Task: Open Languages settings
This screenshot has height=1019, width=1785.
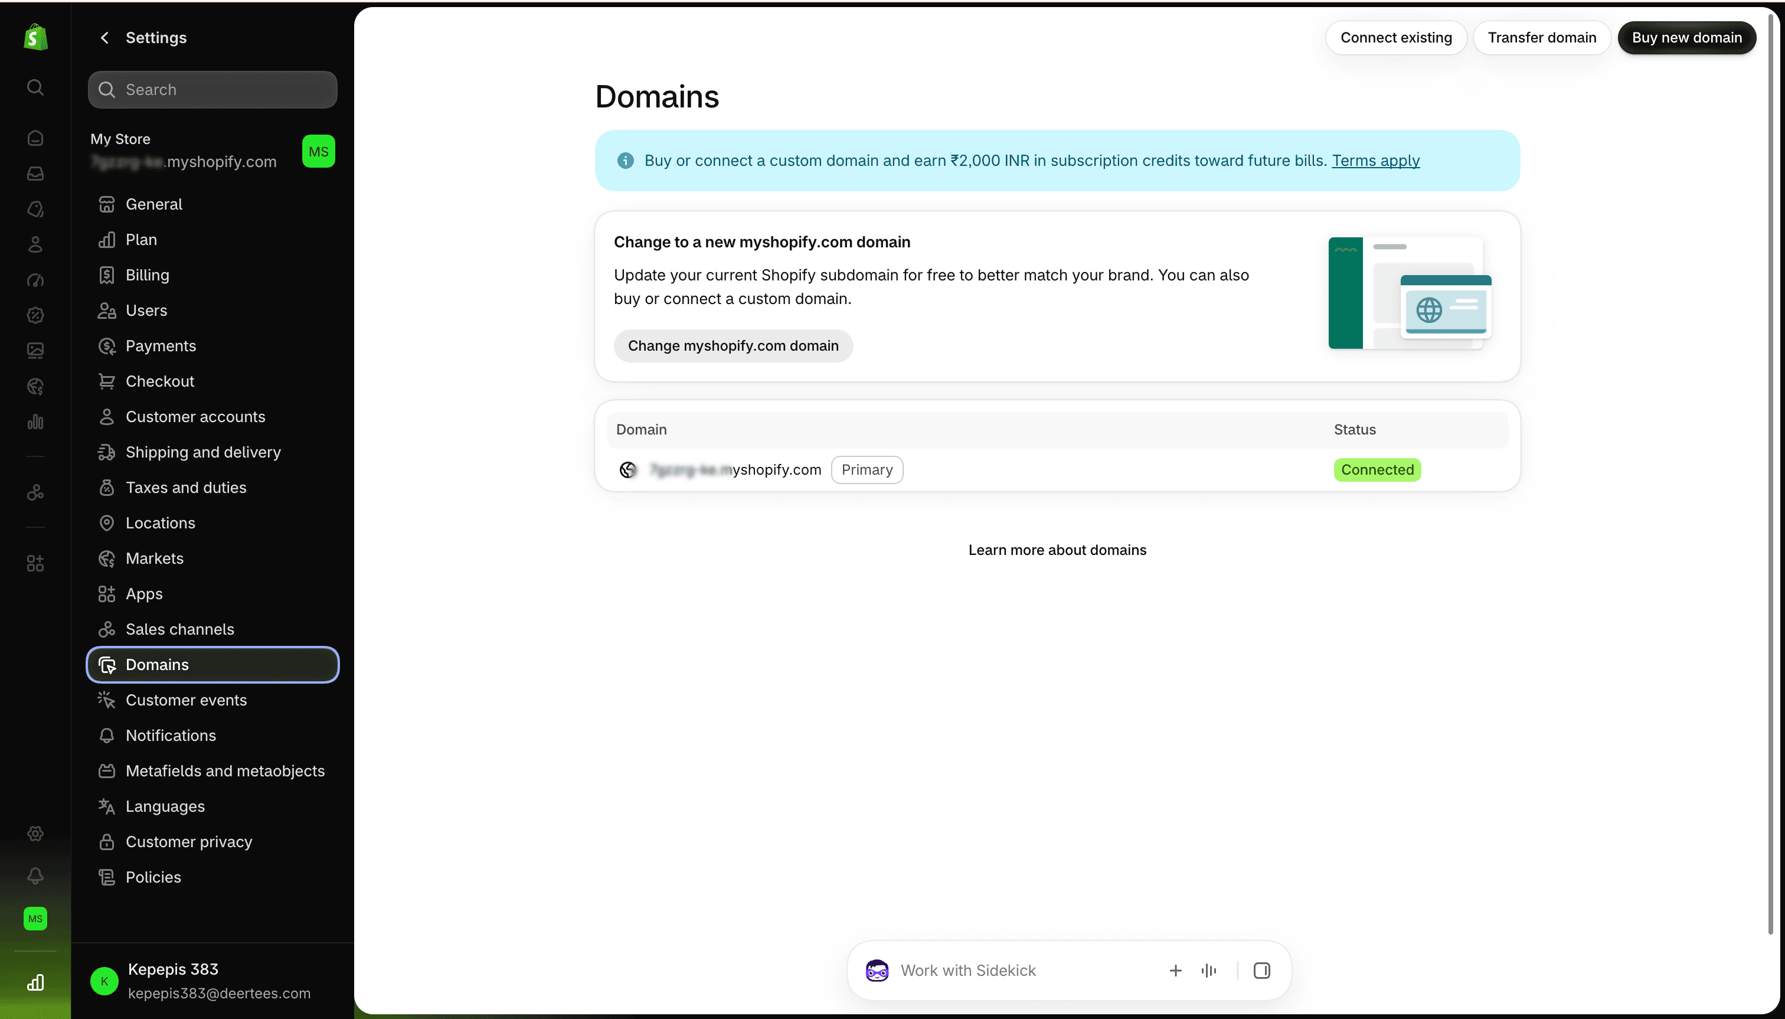Action: [x=212, y=806]
